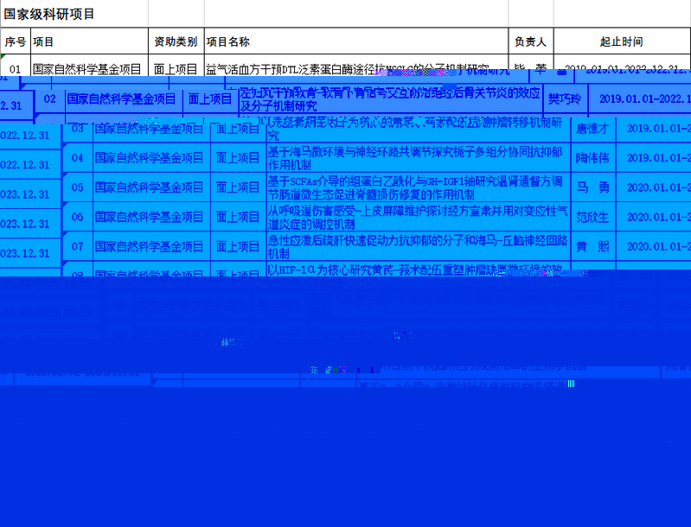Screen dimensions: 691x527
Task: Click the 起止时间 header cell
Action: [621, 41]
